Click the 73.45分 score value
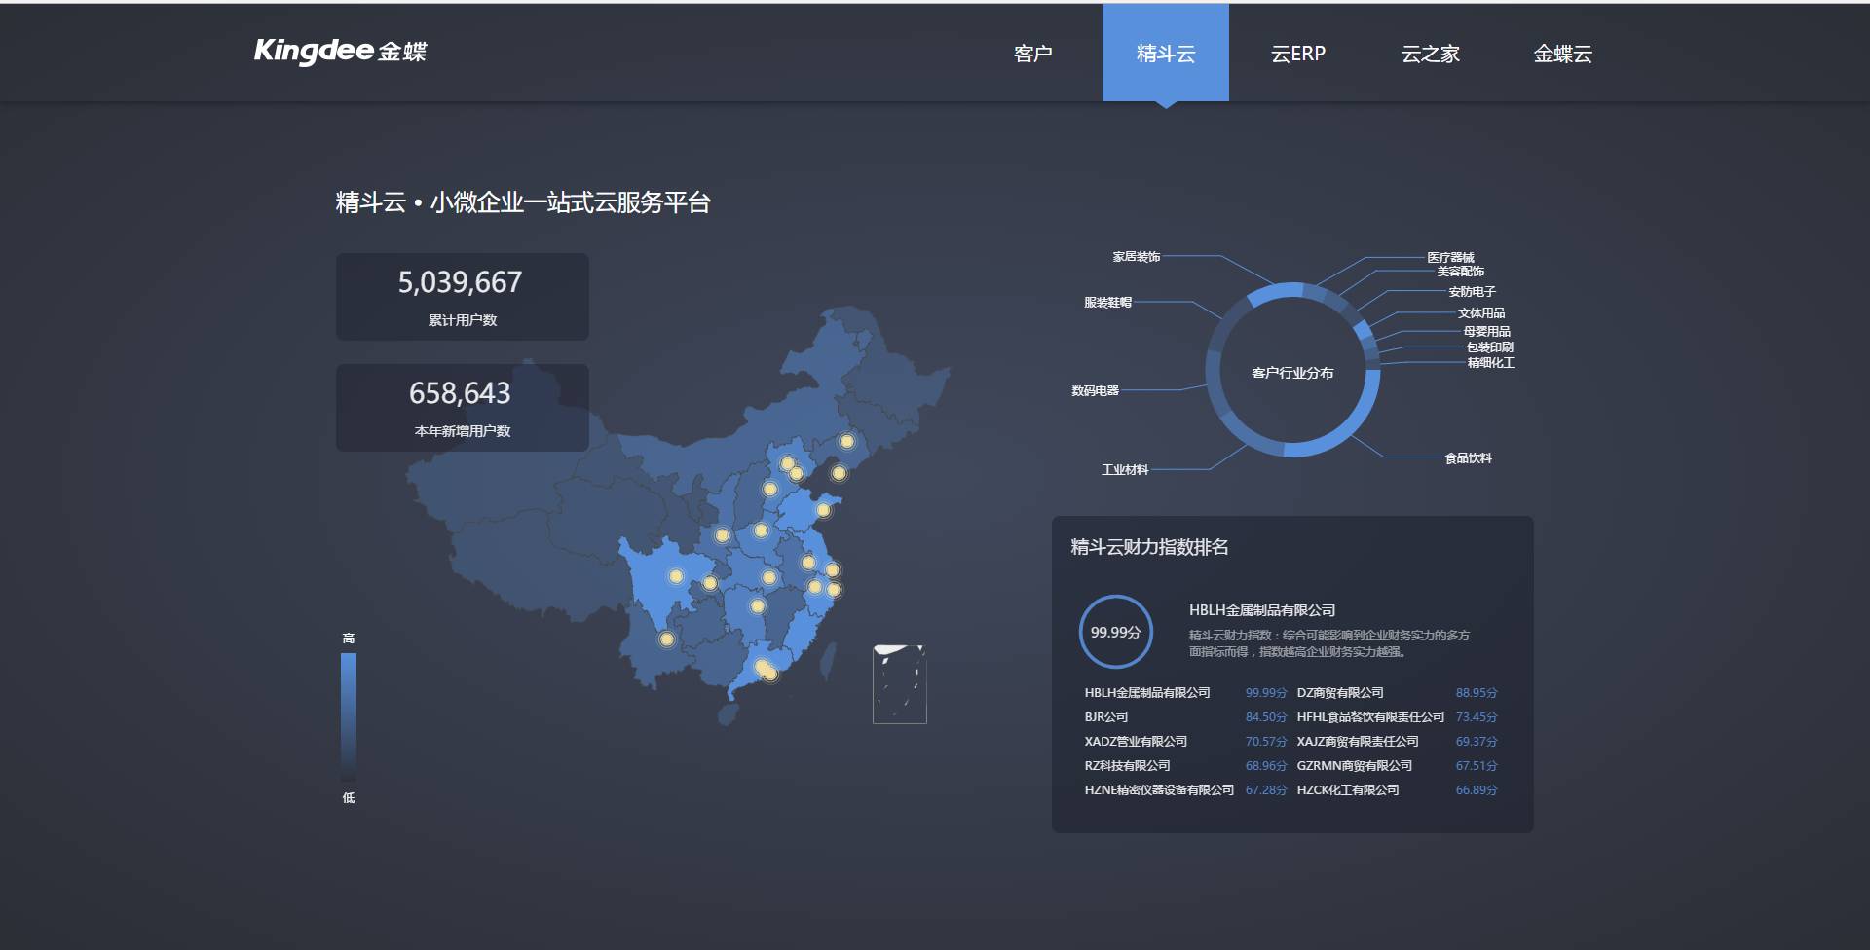This screenshot has width=1870, height=950. coord(1477,717)
